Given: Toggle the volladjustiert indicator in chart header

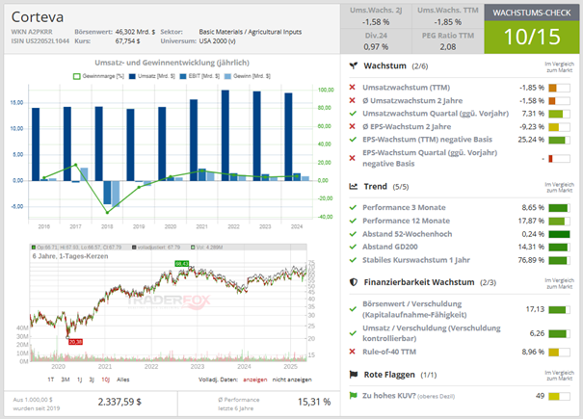Looking at the screenshot, I should [156, 248].
